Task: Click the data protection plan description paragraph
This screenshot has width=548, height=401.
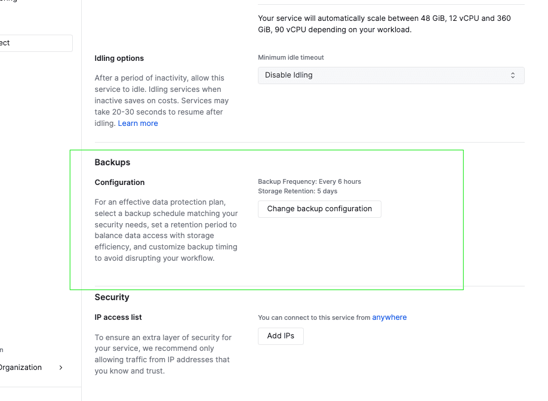Action: (x=166, y=230)
